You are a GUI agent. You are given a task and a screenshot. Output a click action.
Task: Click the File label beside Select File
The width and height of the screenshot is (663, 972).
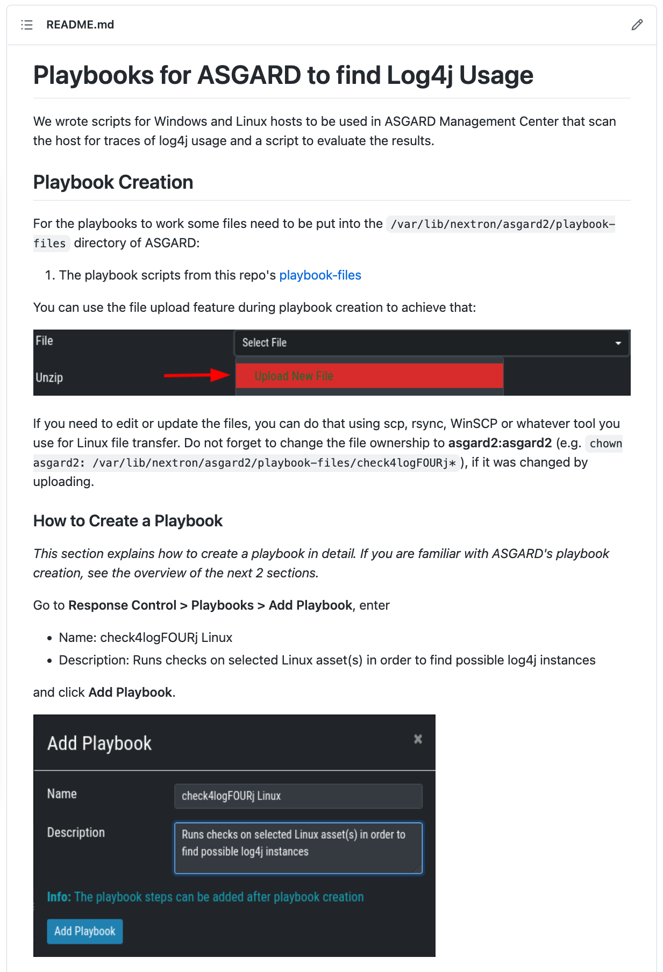[45, 341]
